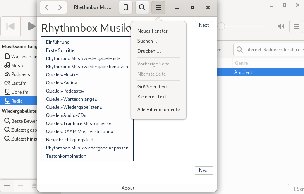Viewport: 304px width, 194px height.
Task: Open bookmarks in the help window
Action: coord(126,7)
